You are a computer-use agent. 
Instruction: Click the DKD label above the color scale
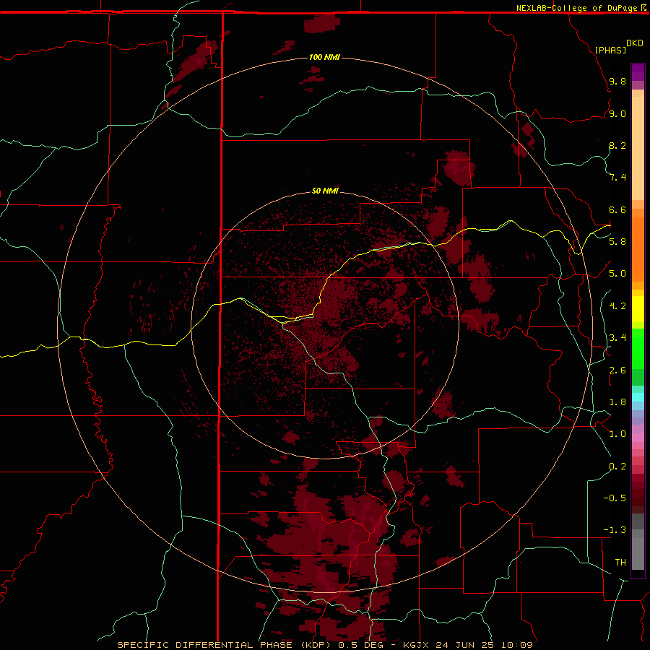tap(635, 43)
